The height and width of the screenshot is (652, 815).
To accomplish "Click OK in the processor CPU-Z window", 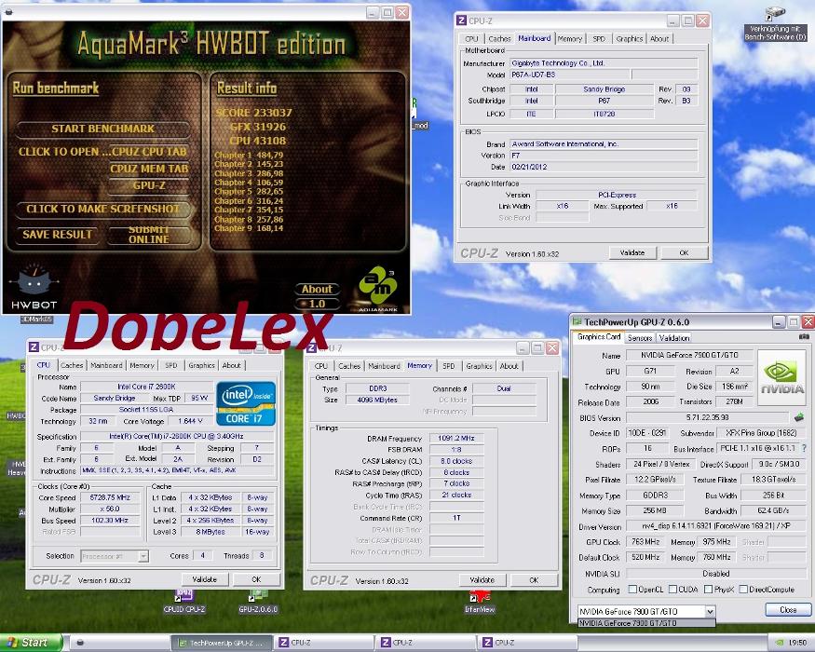I will pyautogui.click(x=256, y=579).
